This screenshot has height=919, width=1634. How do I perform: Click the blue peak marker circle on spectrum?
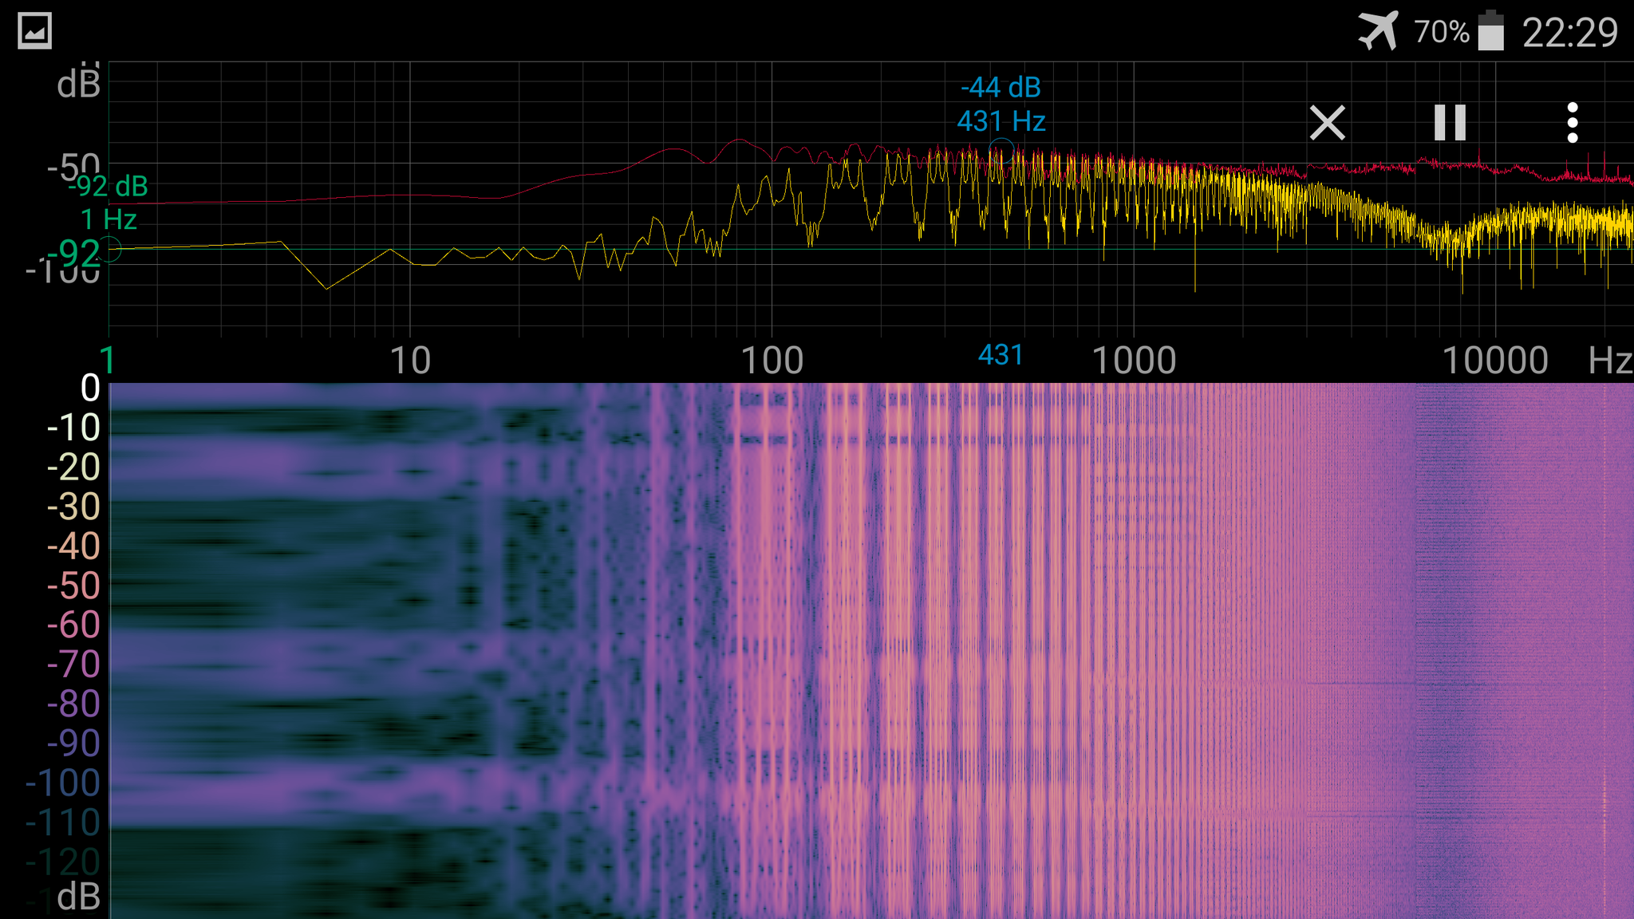point(1001,150)
